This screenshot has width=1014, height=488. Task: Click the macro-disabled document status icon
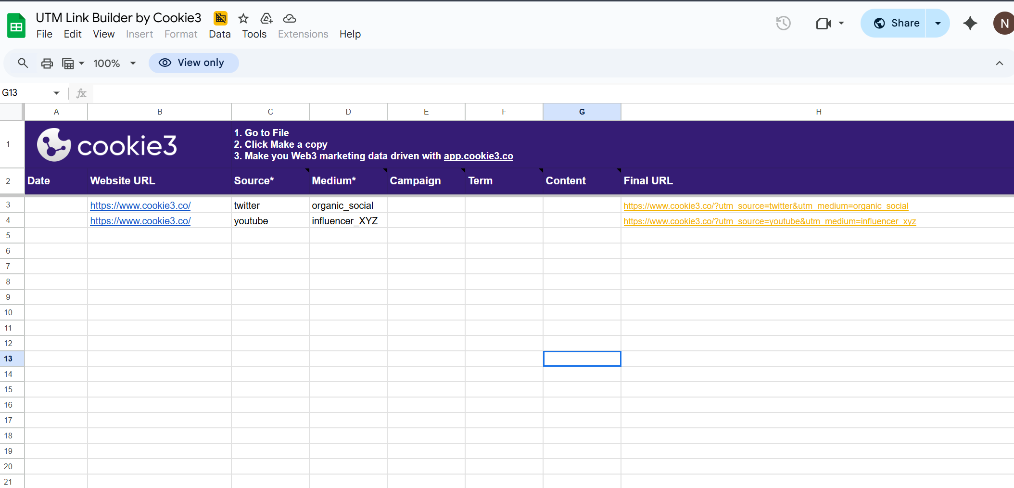coord(221,18)
